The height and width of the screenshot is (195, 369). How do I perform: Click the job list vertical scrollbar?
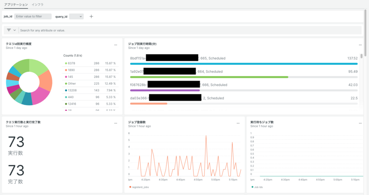point(361,56)
